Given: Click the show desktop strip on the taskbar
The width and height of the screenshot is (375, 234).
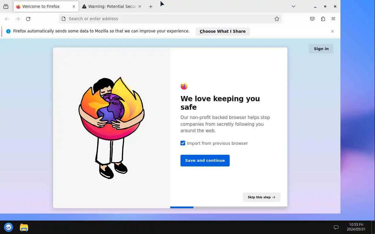Looking at the screenshot, I should [x=373, y=227].
